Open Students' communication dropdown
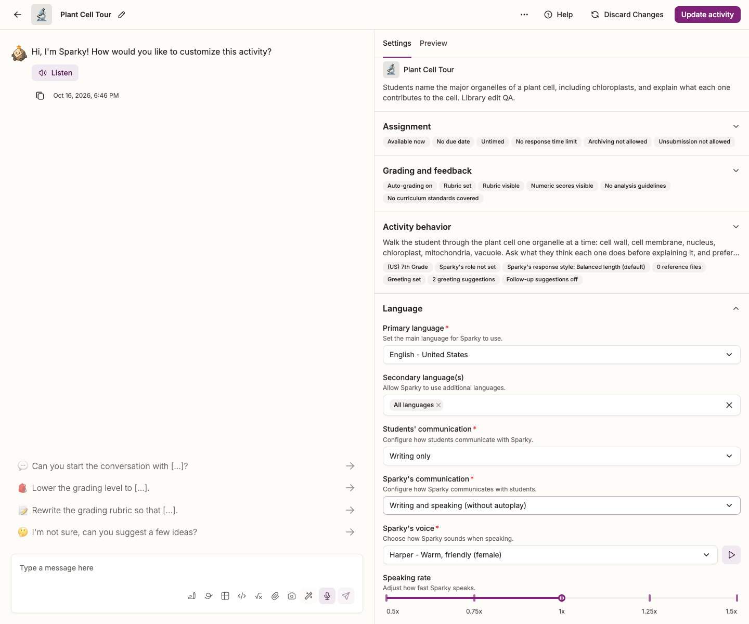 pos(562,456)
